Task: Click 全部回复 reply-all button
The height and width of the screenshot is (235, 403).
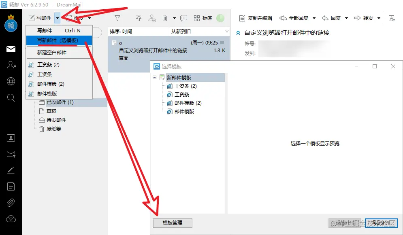Action: pyautogui.click(x=294, y=18)
